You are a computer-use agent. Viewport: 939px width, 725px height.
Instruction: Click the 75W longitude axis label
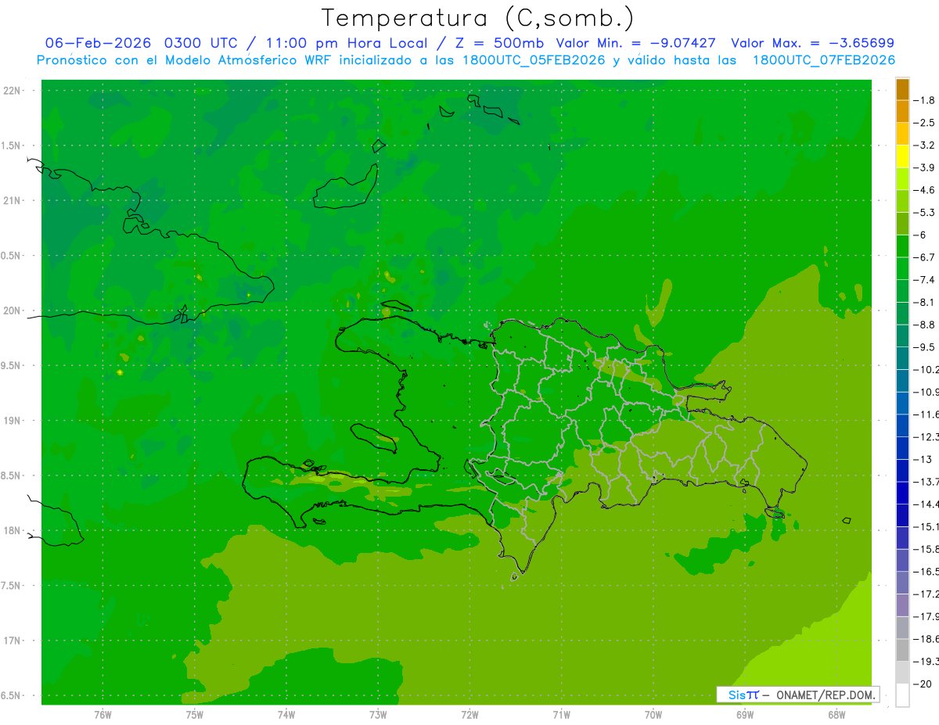coord(195,715)
